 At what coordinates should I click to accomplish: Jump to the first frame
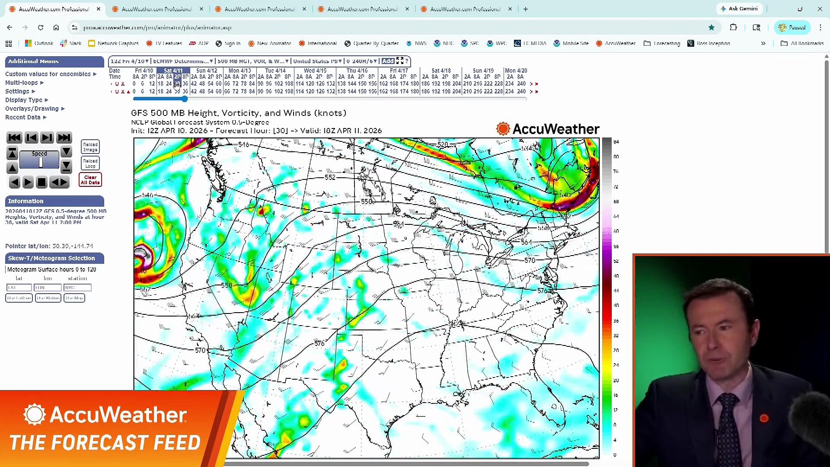[14, 138]
